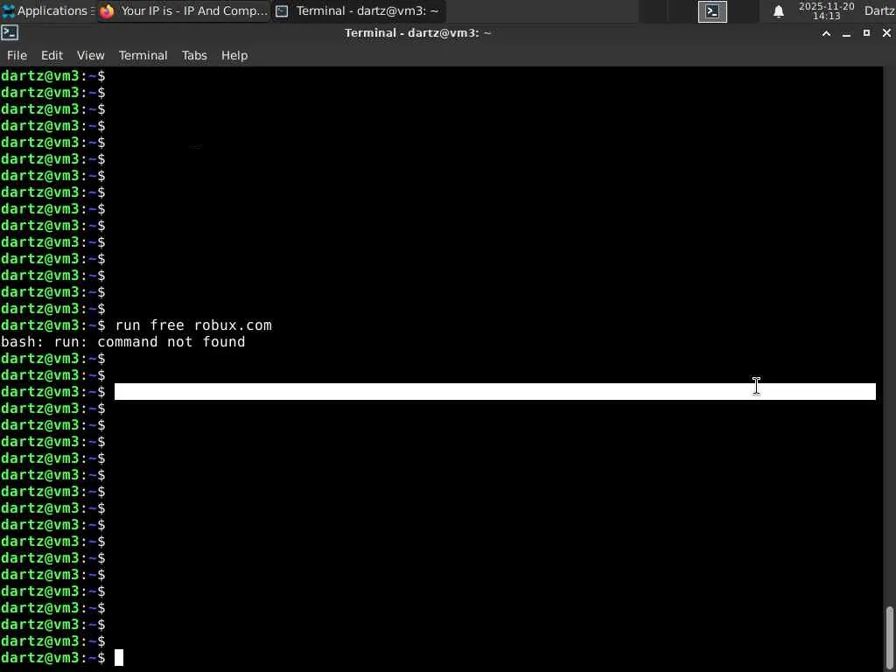This screenshot has width=896, height=672.
Task: Open the View menu
Action: tap(90, 55)
